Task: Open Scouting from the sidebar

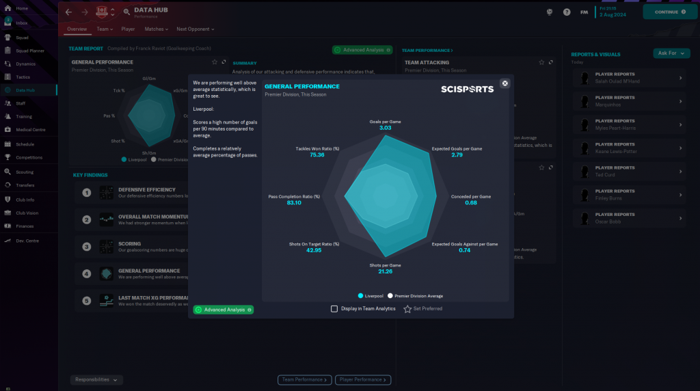Action: [x=25, y=172]
